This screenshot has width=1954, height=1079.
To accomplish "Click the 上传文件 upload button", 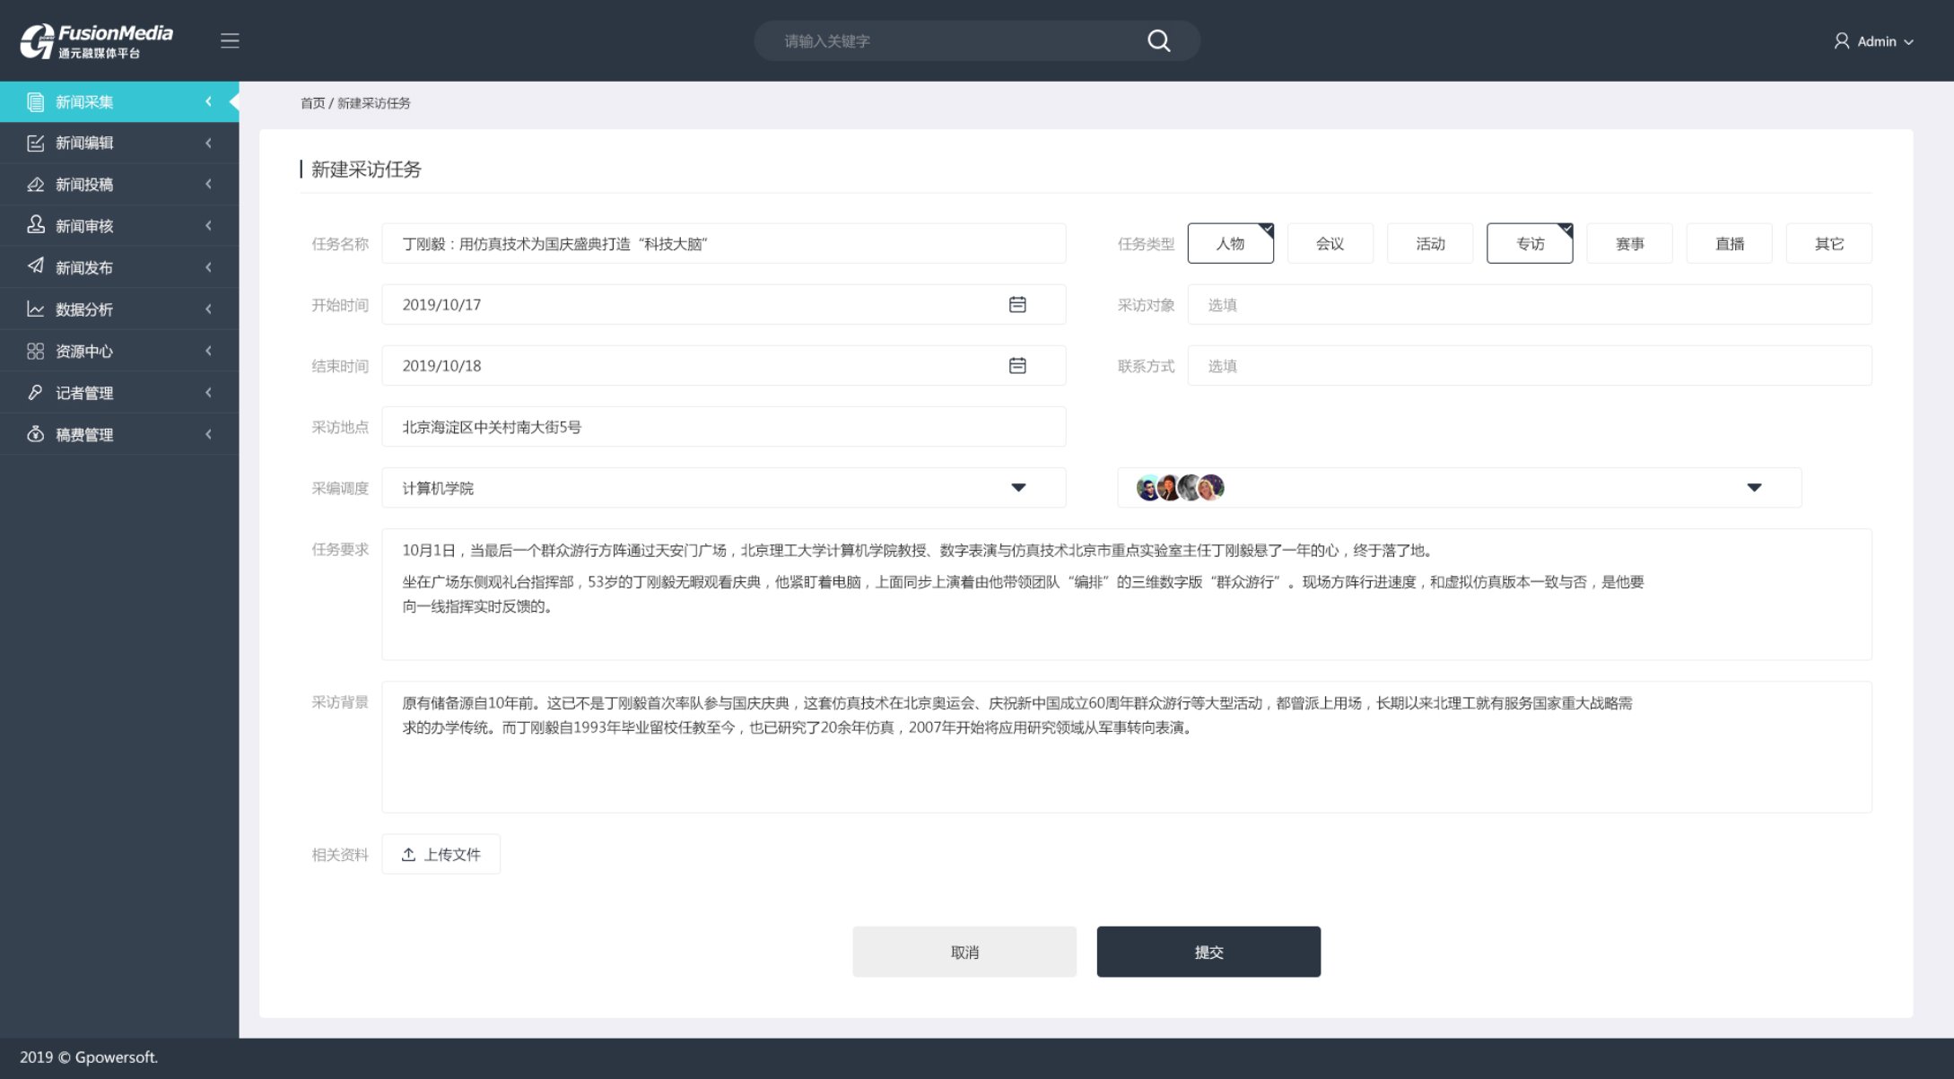I will click(x=441, y=855).
